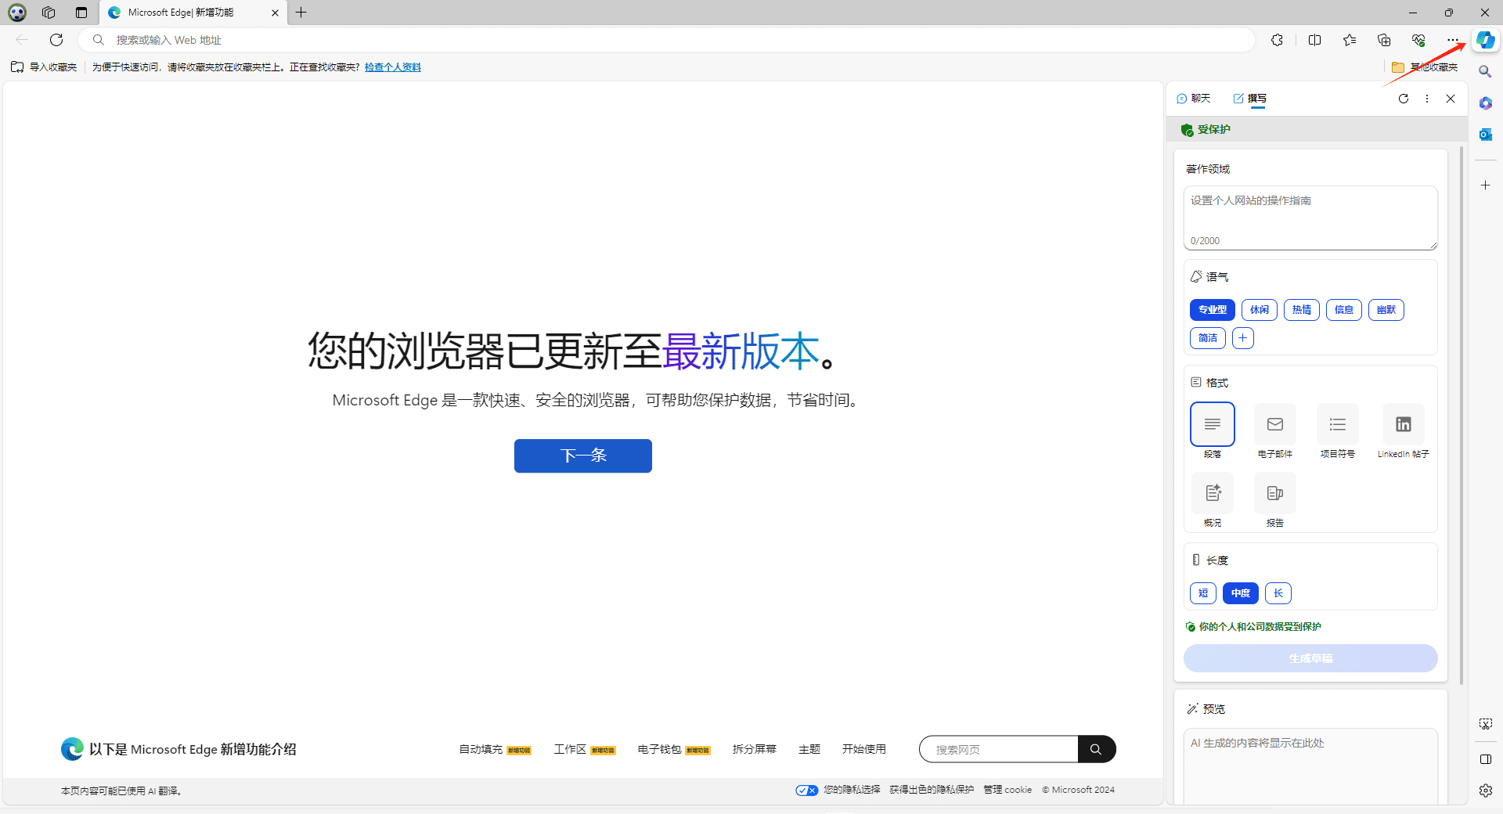
Task: Open the 其他收藏夹 folder
Action: pos(1426,67)
